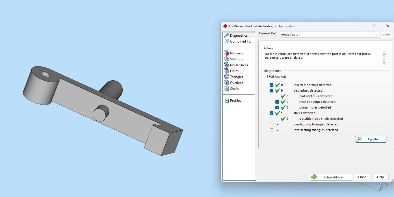Go to the Normals fix page
Screen dimensions: 394x197
point(236,53)
